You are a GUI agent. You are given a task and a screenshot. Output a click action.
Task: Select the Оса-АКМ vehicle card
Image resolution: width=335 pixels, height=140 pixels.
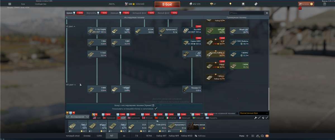(x=192, y=31)
